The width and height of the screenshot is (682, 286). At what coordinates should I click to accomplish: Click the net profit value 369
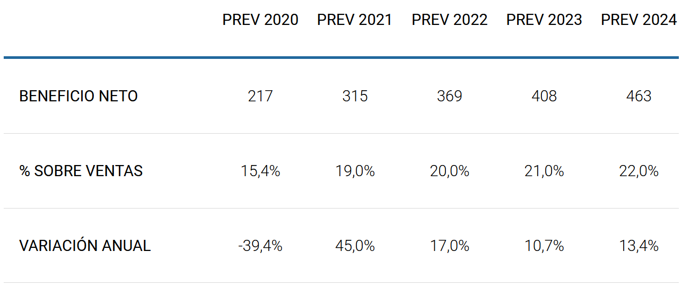pyautogui.click(x=450, y=96)
